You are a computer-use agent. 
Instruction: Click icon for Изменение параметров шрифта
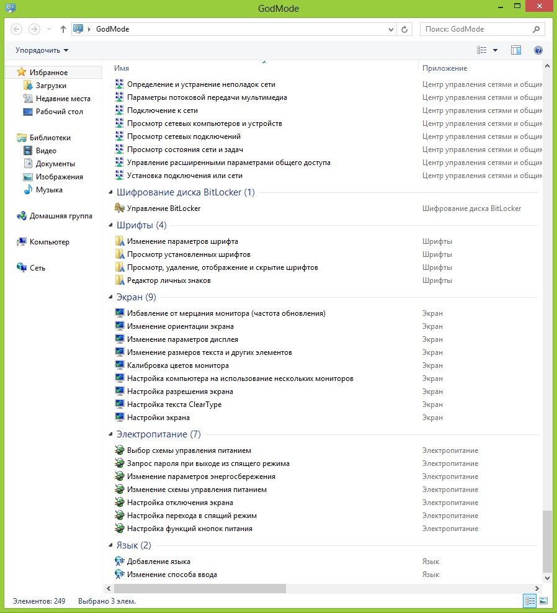click(x=119, y=241)
